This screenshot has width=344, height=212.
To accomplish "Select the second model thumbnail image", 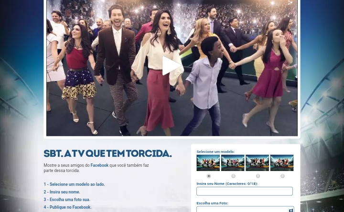I will pyautogui.click(x=233, y=163).
